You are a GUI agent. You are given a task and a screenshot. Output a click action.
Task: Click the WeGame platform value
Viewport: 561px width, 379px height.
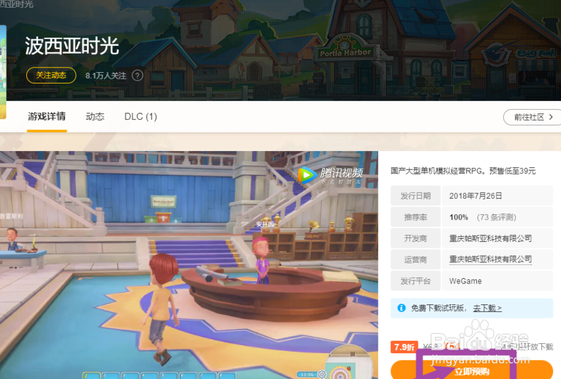(466, 281)
